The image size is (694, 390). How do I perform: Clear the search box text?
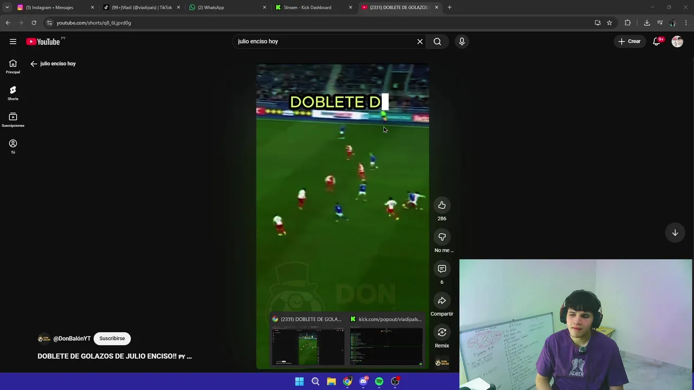coord(420,41)
